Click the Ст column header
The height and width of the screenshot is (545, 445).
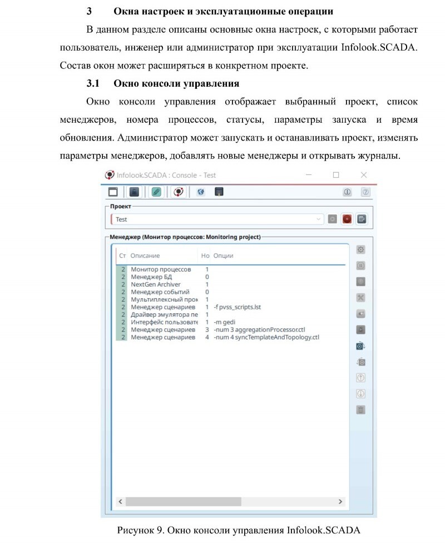click(122, 256)
